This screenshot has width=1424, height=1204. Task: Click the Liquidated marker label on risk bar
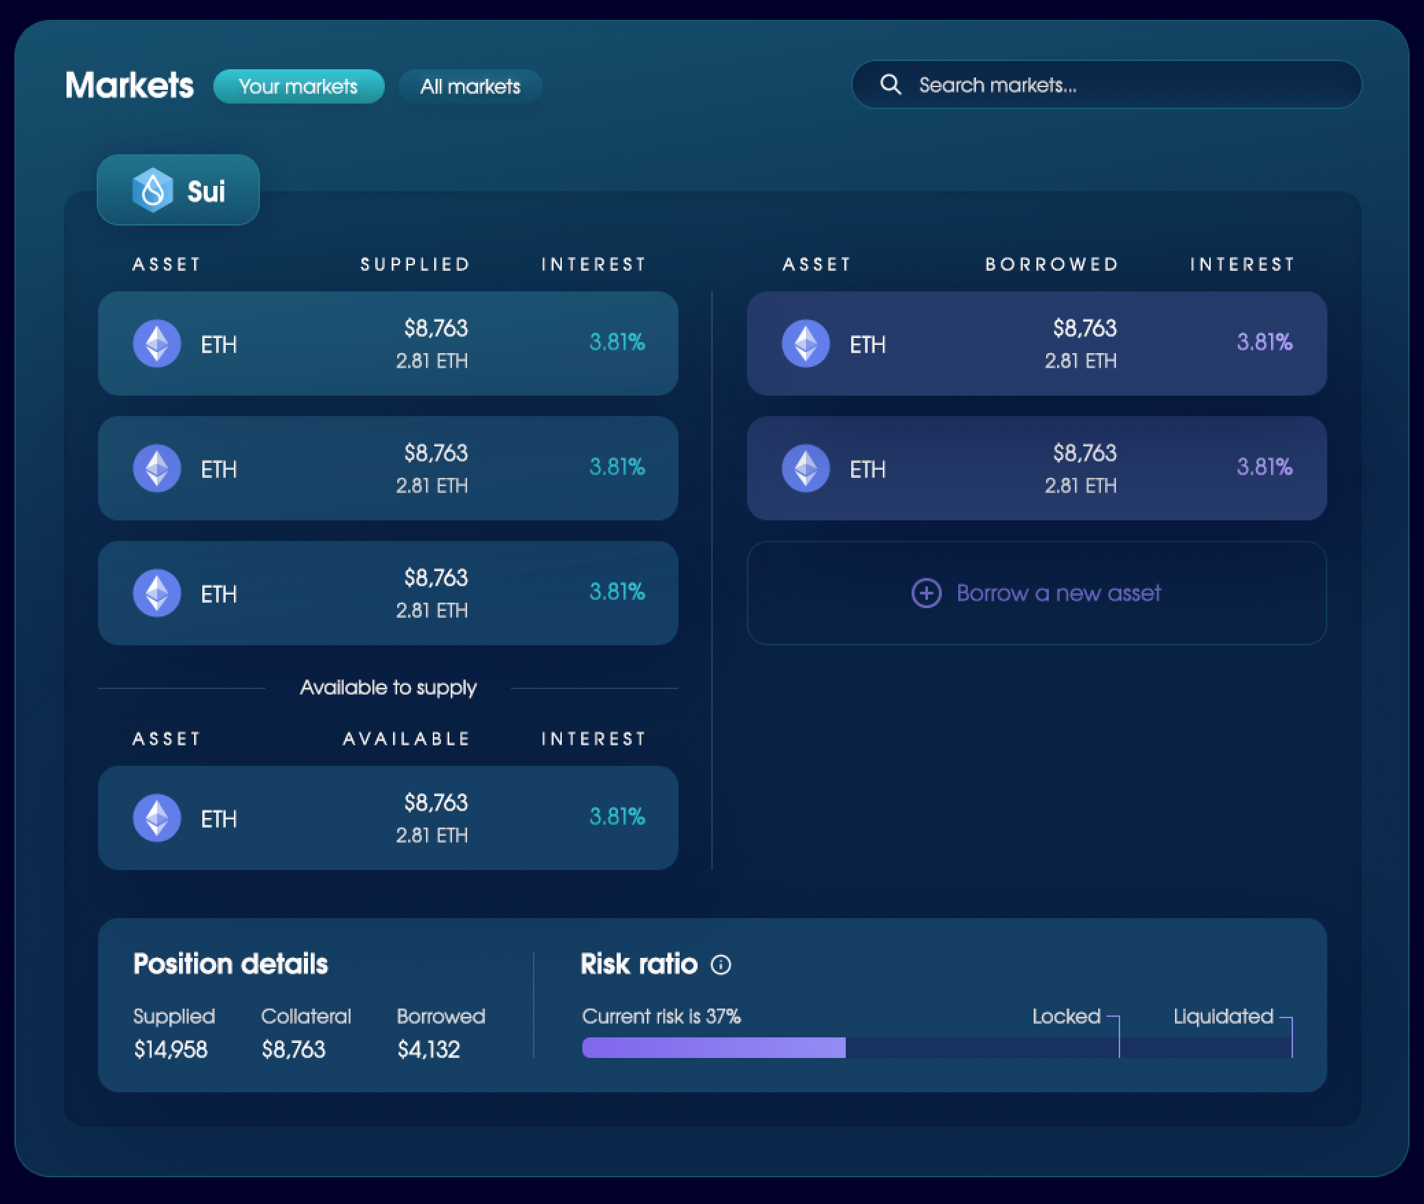[1223, 1016]
